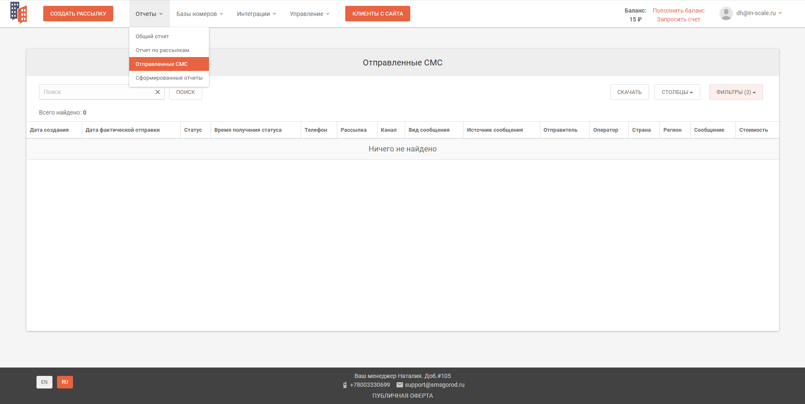Click ПУБЛИЧНАЯ ОФЕРТА link
This screenshot has height=404, width=805.
(403, 396)
